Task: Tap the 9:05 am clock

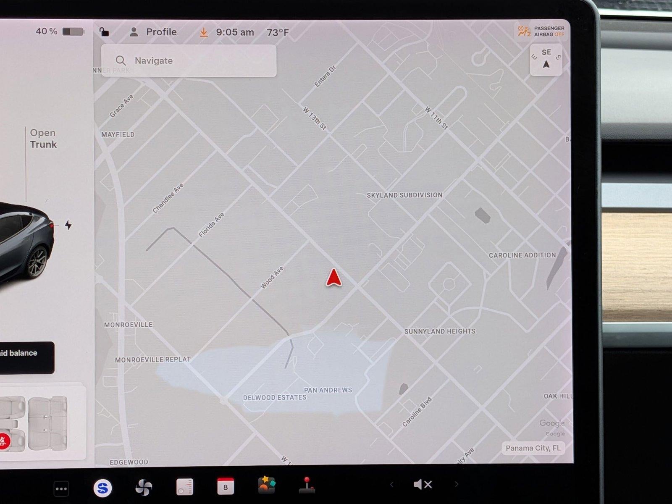Action: click(235, 32)
